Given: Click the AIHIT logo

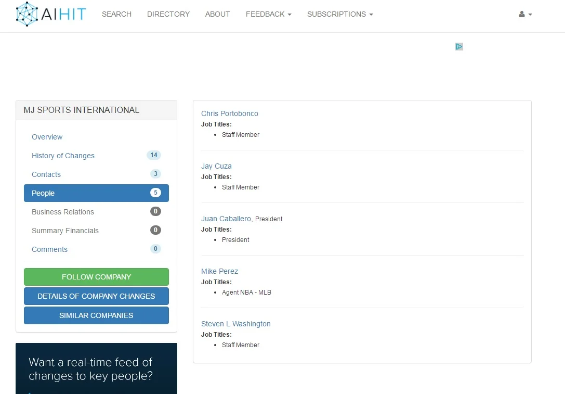Looking at the screenshot, I should tap(51, 14).
